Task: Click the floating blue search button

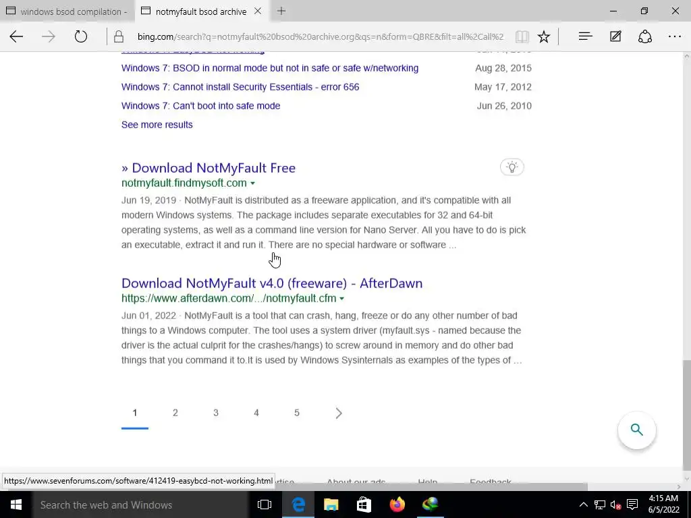Action: click(x=637, y=430)
